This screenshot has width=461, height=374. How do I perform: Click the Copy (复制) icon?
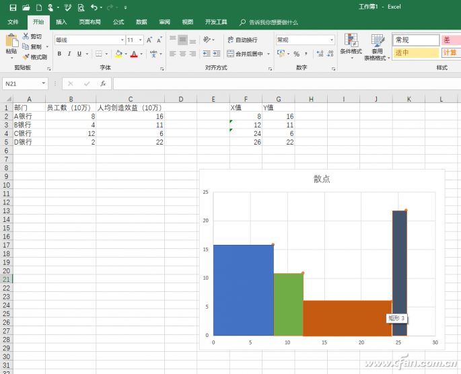26,46
